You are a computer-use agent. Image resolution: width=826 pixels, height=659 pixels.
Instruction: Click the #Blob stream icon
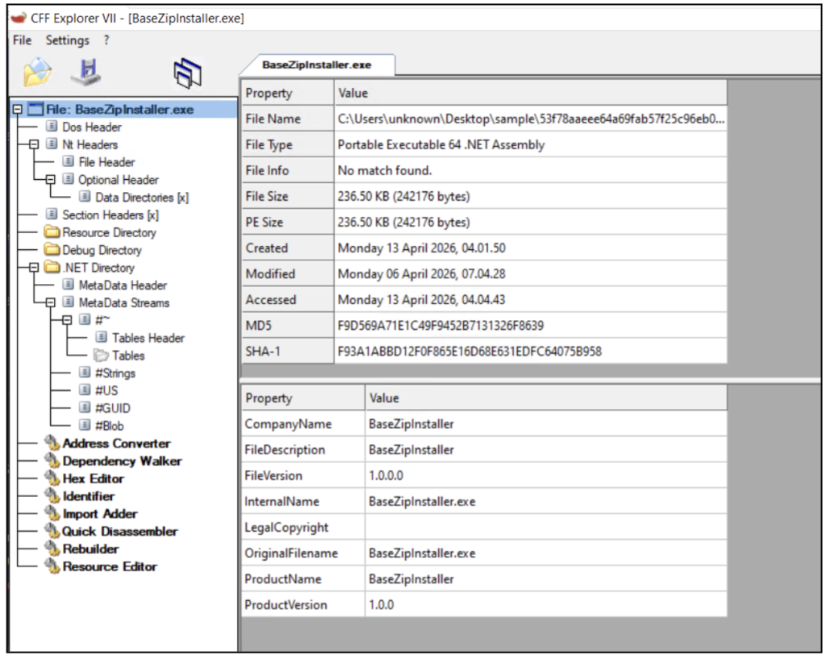coord(84,425)
